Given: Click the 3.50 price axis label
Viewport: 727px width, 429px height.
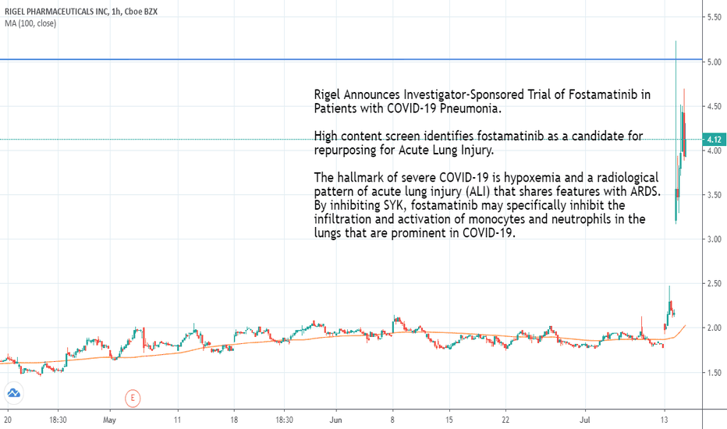Looking at the screenshot, I should click(x=714, y=195).
